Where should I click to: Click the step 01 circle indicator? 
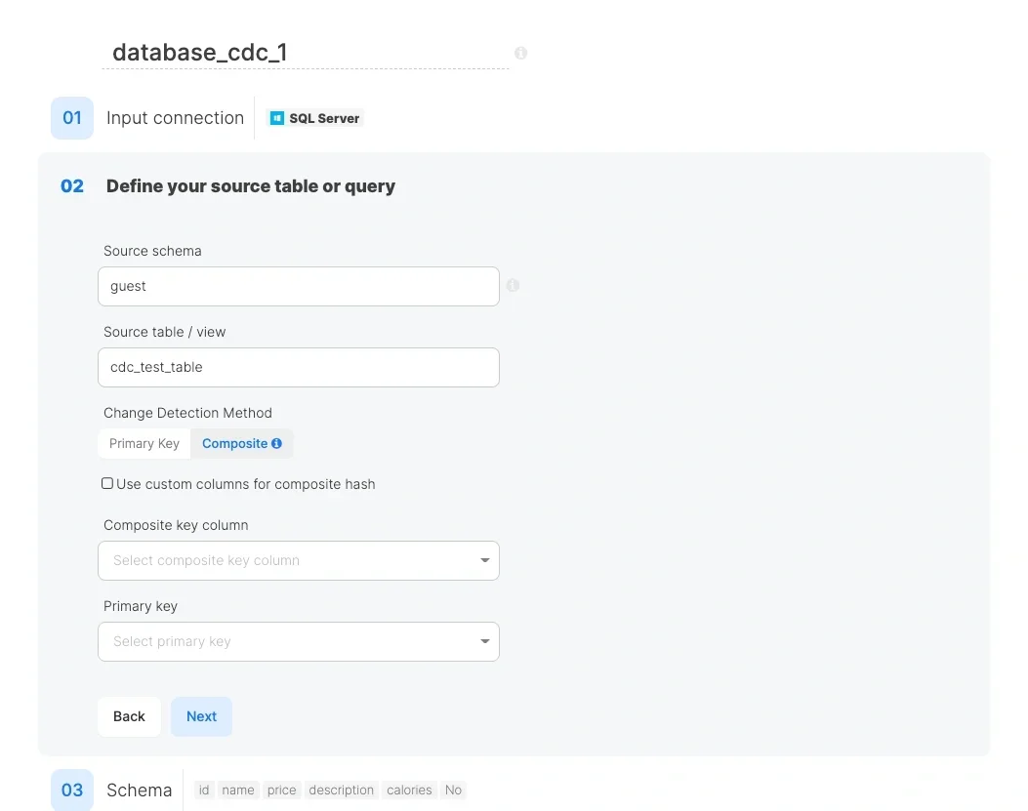click(71, 117)
